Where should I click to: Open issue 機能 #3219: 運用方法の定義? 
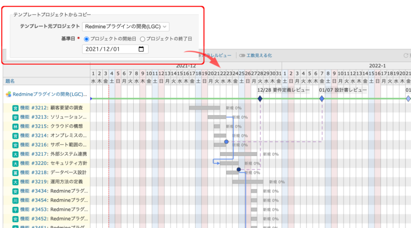coord(52,181)
